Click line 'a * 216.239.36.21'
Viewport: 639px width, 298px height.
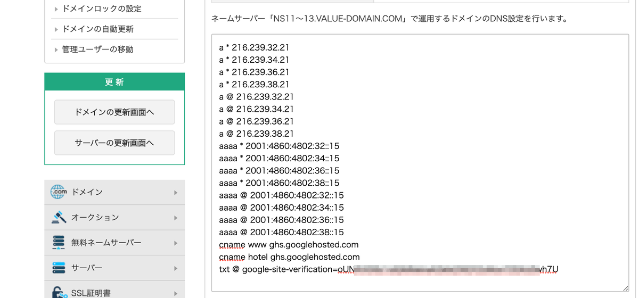pos(254,72)
